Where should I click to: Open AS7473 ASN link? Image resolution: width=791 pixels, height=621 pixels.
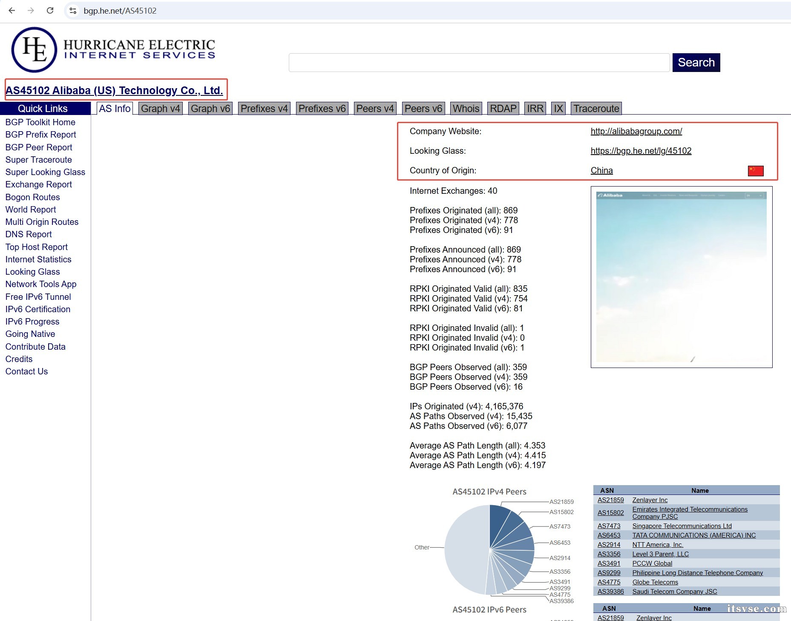609,526
